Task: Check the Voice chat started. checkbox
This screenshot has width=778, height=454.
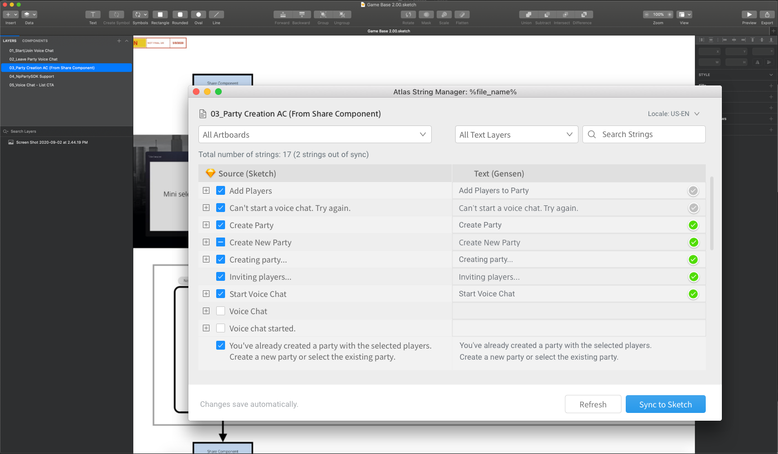Action: pyautogui.click(x=221, y=328)
